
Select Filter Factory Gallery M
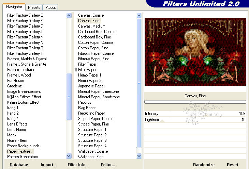[25, 37]
